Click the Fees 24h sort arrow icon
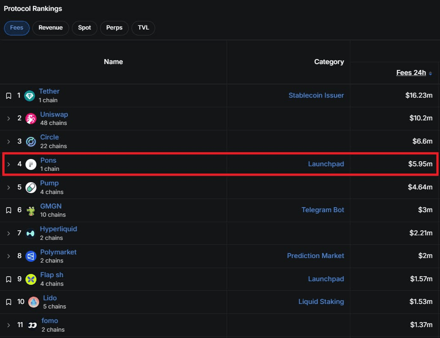Screen dimensions: 440x338 pyautogui.click(x=430, y=74)
